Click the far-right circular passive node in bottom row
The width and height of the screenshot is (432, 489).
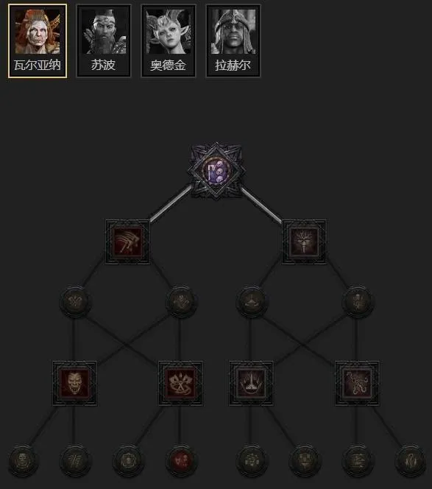coord(410,460)
